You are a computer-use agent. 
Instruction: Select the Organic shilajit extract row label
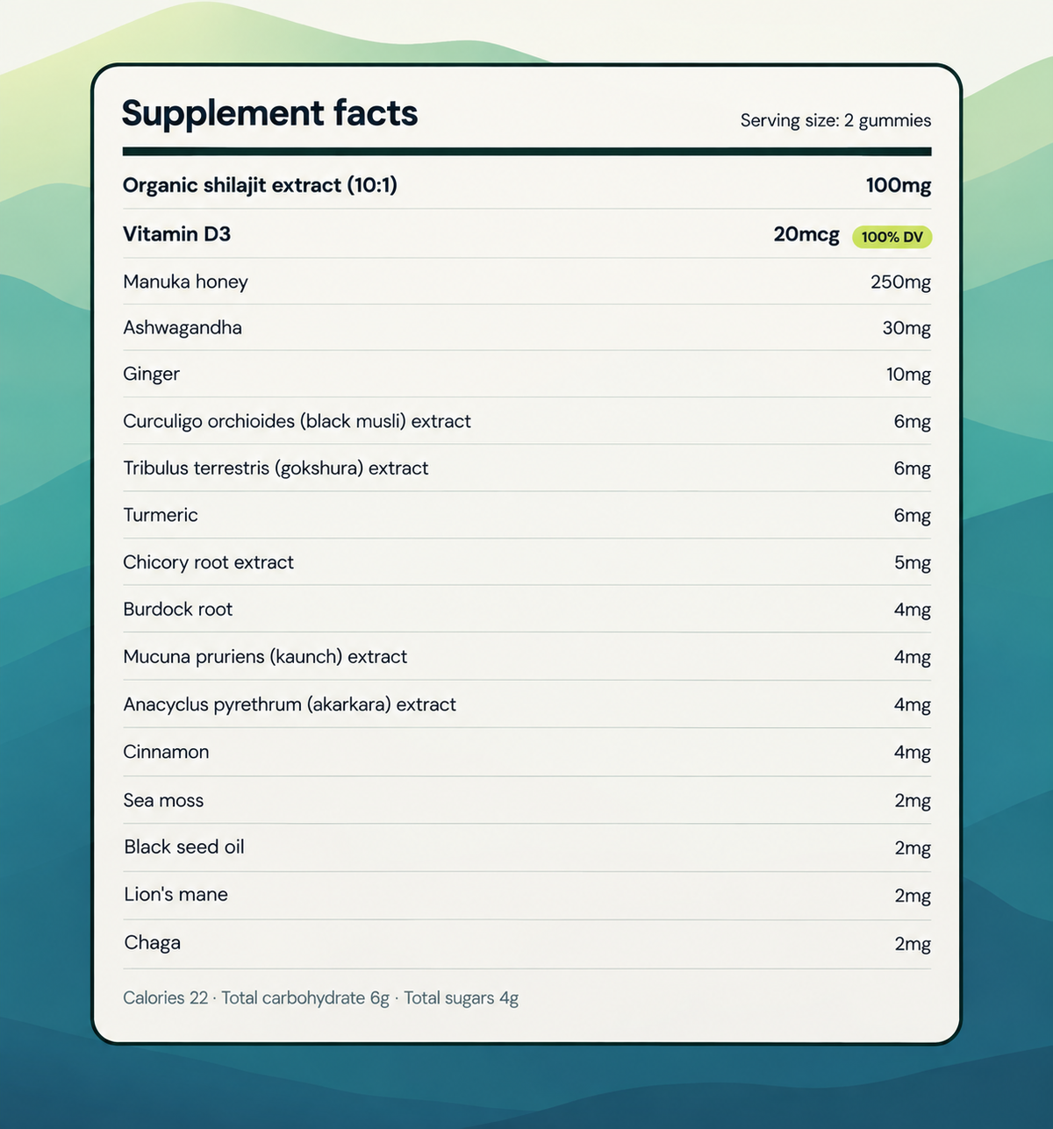click(x=260, y=185)
